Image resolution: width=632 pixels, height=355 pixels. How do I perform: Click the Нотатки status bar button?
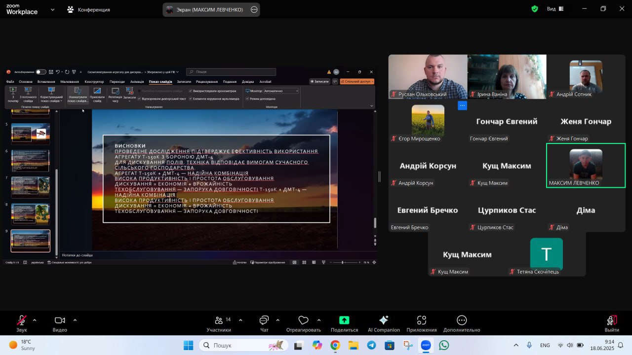coord(239,262)
